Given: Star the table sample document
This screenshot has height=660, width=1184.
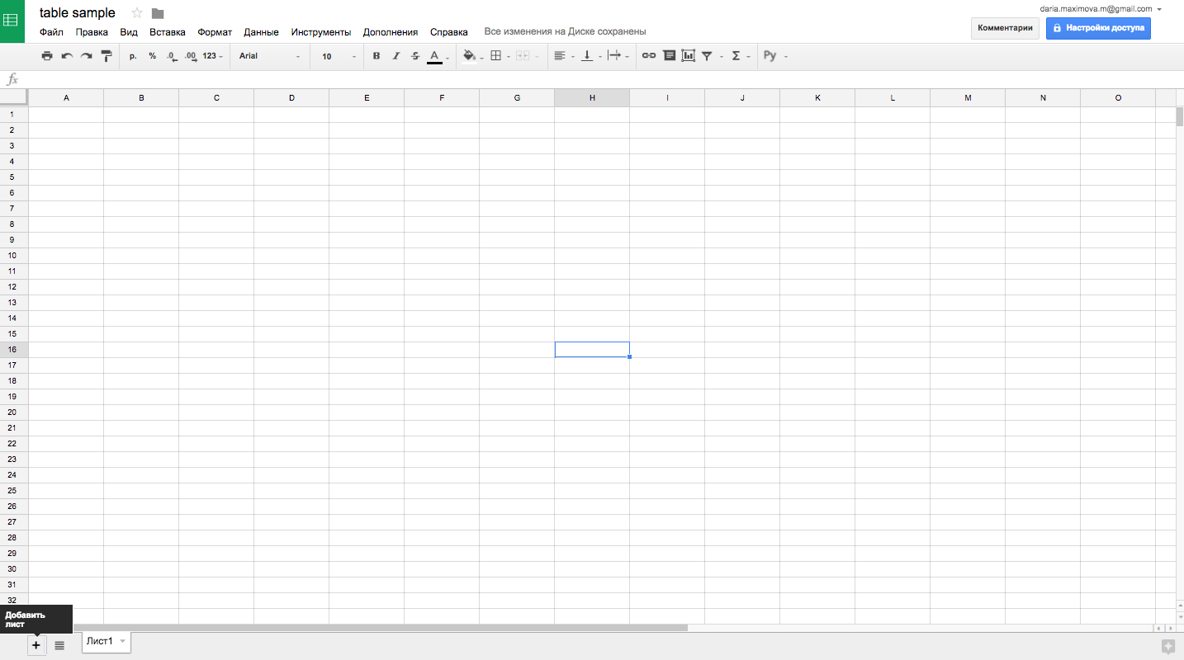Looking at the screenshot, I should coord(137,13).
